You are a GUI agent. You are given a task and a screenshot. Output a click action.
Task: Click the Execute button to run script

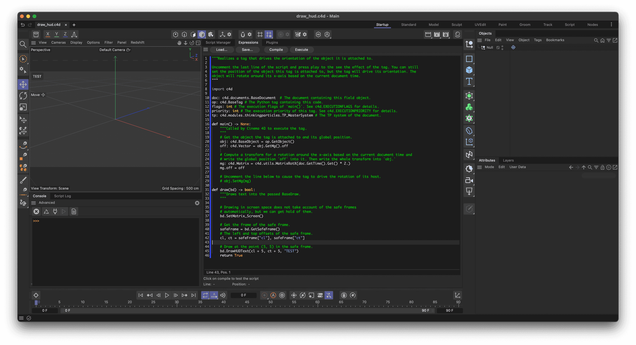click(x=302, y=49)
